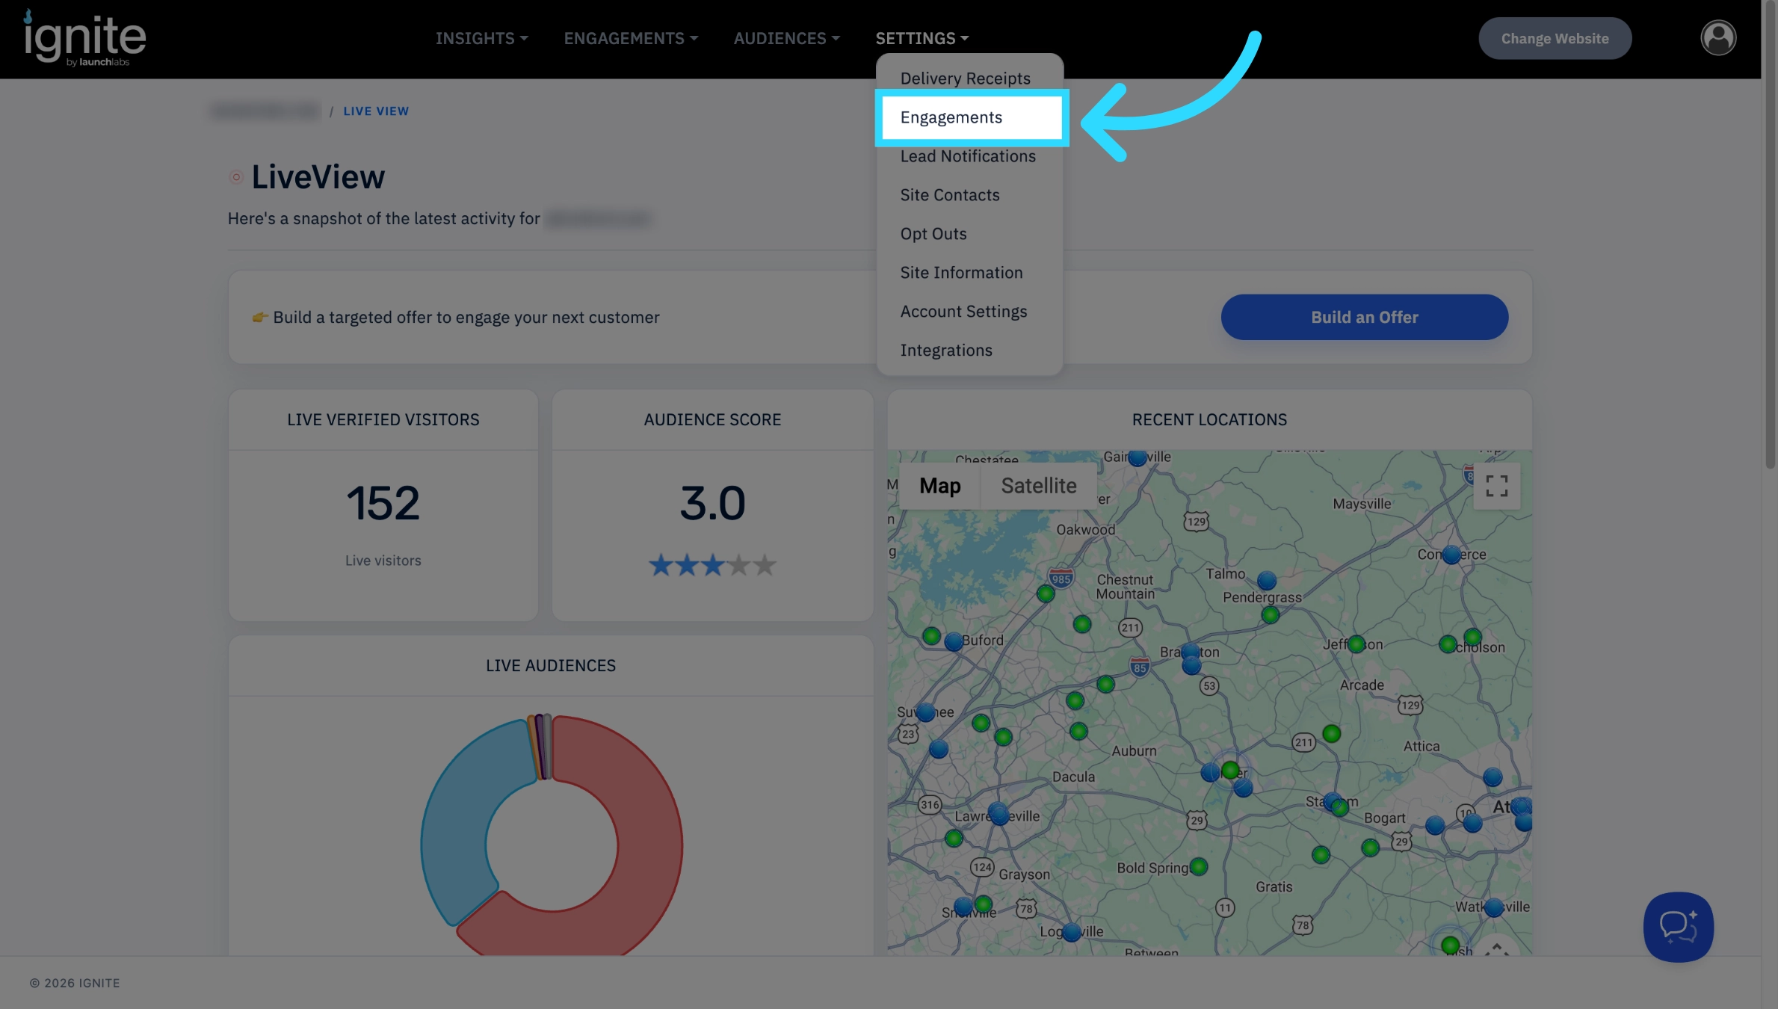Screen dimensions: 1778x1009
Task: Open the user profile avatar icon
Action: point(1718,38)
